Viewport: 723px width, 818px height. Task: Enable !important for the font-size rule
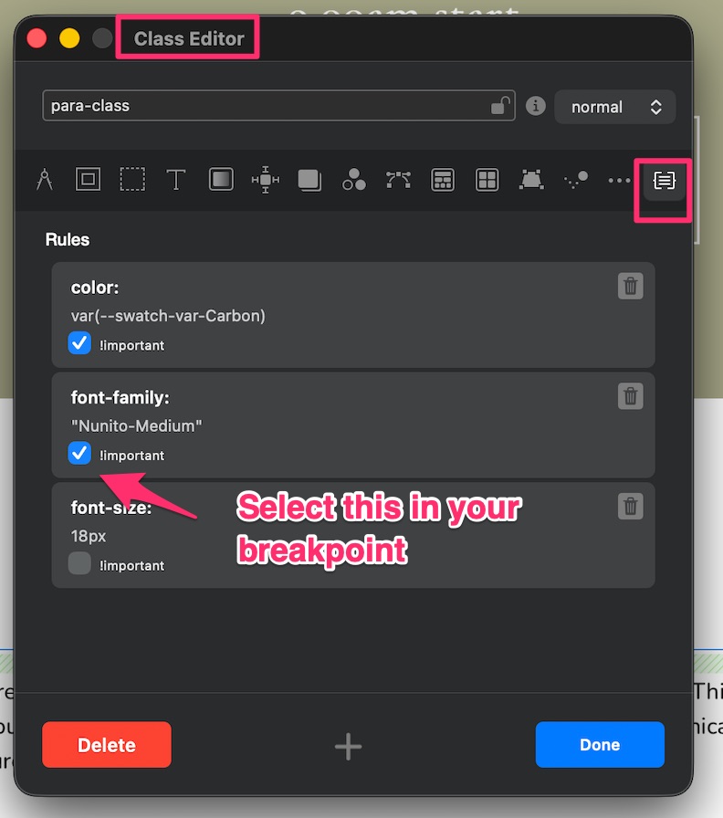[x=80, y=564]
